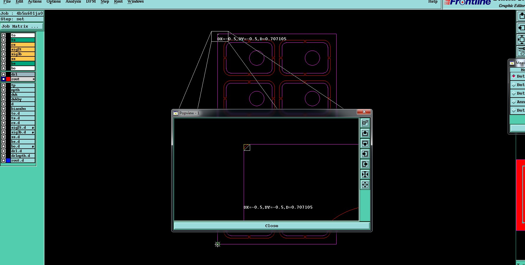Toggle the display checkbox for layer sig2t

(x=4, y=49)
